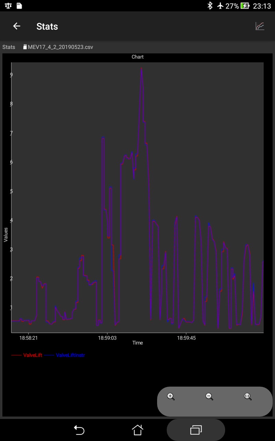Reset zoom with the 1:1 magnifier
This screenshot has height=441, width=275.
click(x=248, y=397)
